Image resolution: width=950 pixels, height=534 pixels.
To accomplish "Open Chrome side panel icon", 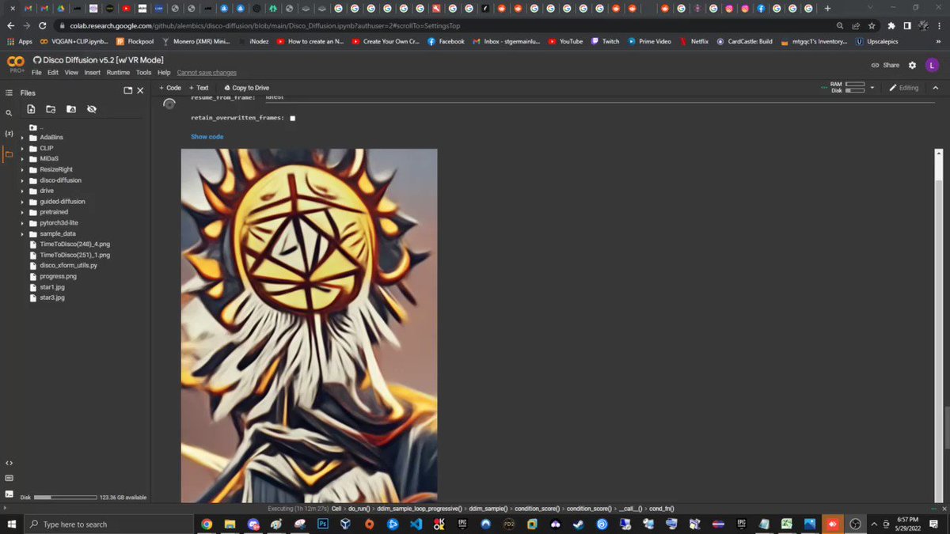I will click(909, 25).
